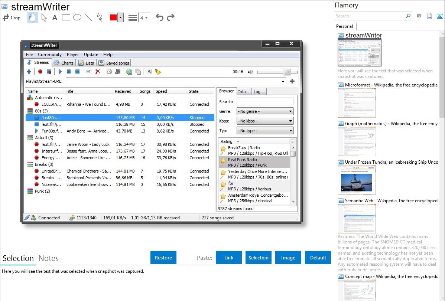Click the volume slider handle
Image resolution: width=445 pixels, height=301 pixels.
(287, 72)
